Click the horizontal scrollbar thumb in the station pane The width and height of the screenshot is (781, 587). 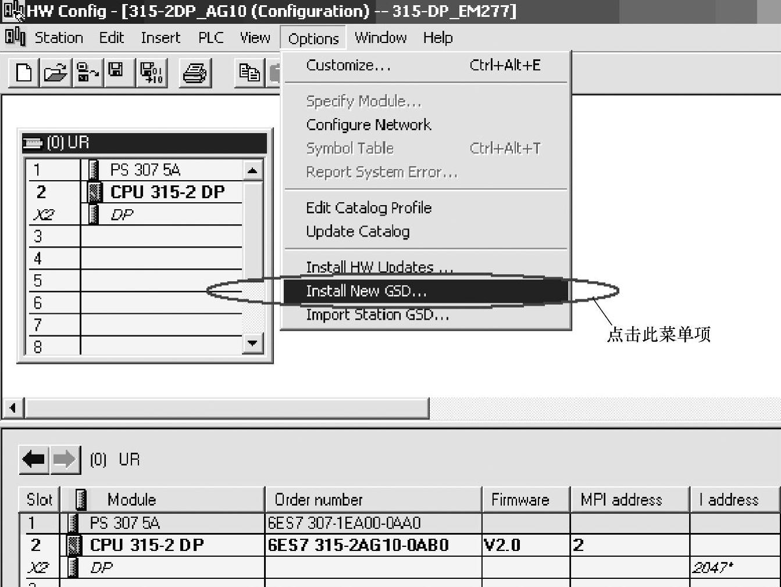click(x=226, y=408)
